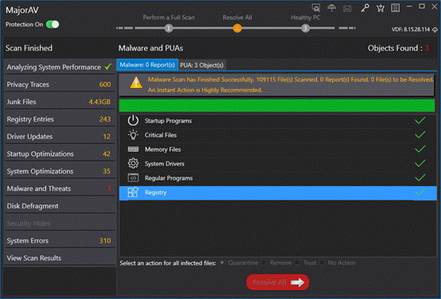Switch to Malware: 0 Report(s) tab
Screen dimensions: 441x299
pyautogui.click(x=147, y=64)
